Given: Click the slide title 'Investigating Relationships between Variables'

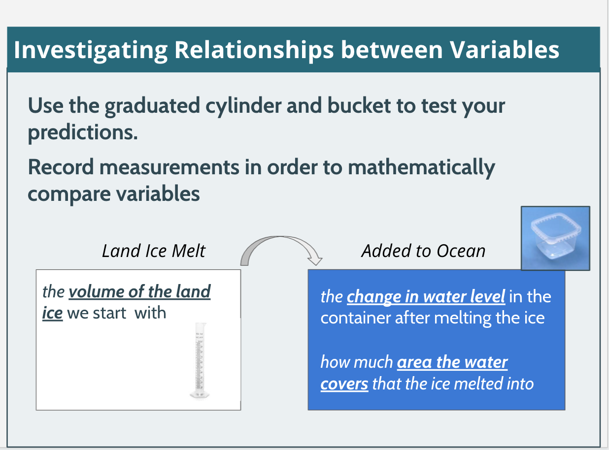Looking at the screenshot, I should pyautogui.click(x=286, y=50).
